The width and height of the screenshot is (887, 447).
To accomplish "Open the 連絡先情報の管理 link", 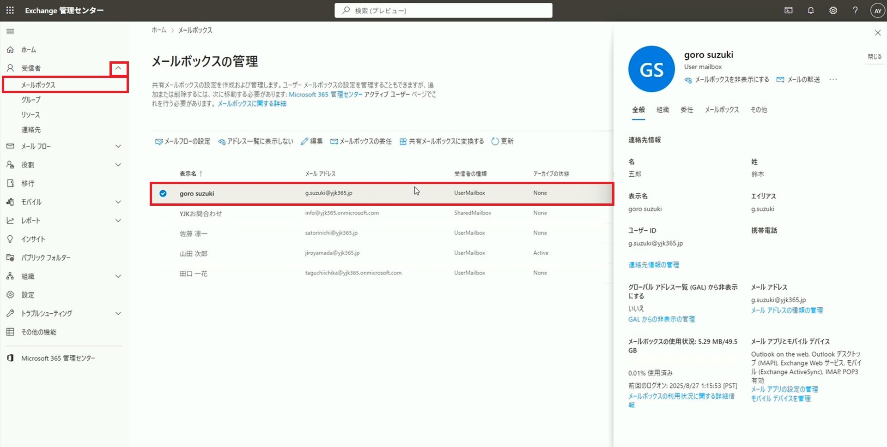I will [653, 265].
